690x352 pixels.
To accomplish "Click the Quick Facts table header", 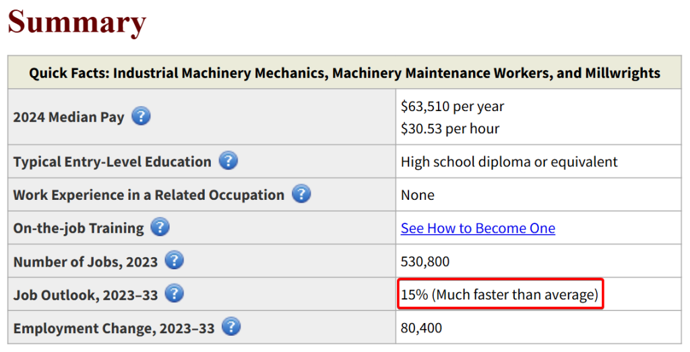I will pos(344,73).
